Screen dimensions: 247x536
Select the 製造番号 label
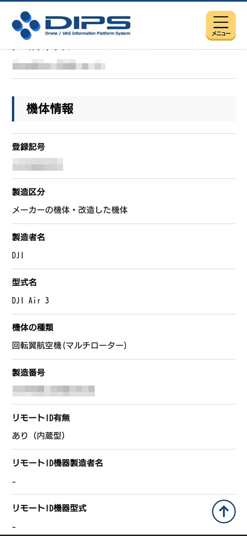(x=28, y=373)
